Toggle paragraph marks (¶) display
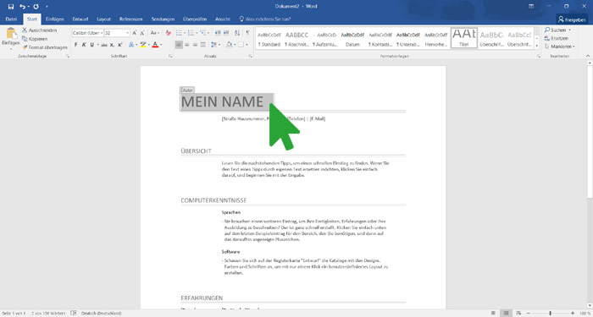The image size is (593, 317). click(x=247, y=33)
